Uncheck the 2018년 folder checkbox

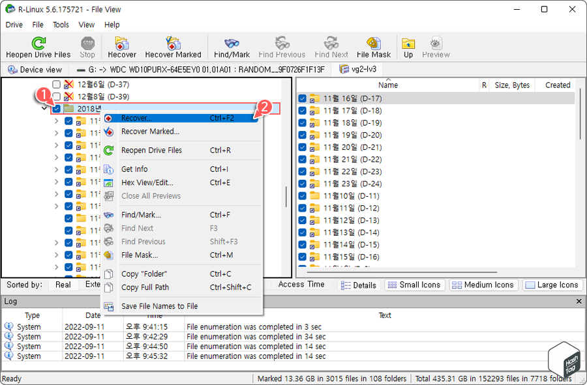[57, 109]
